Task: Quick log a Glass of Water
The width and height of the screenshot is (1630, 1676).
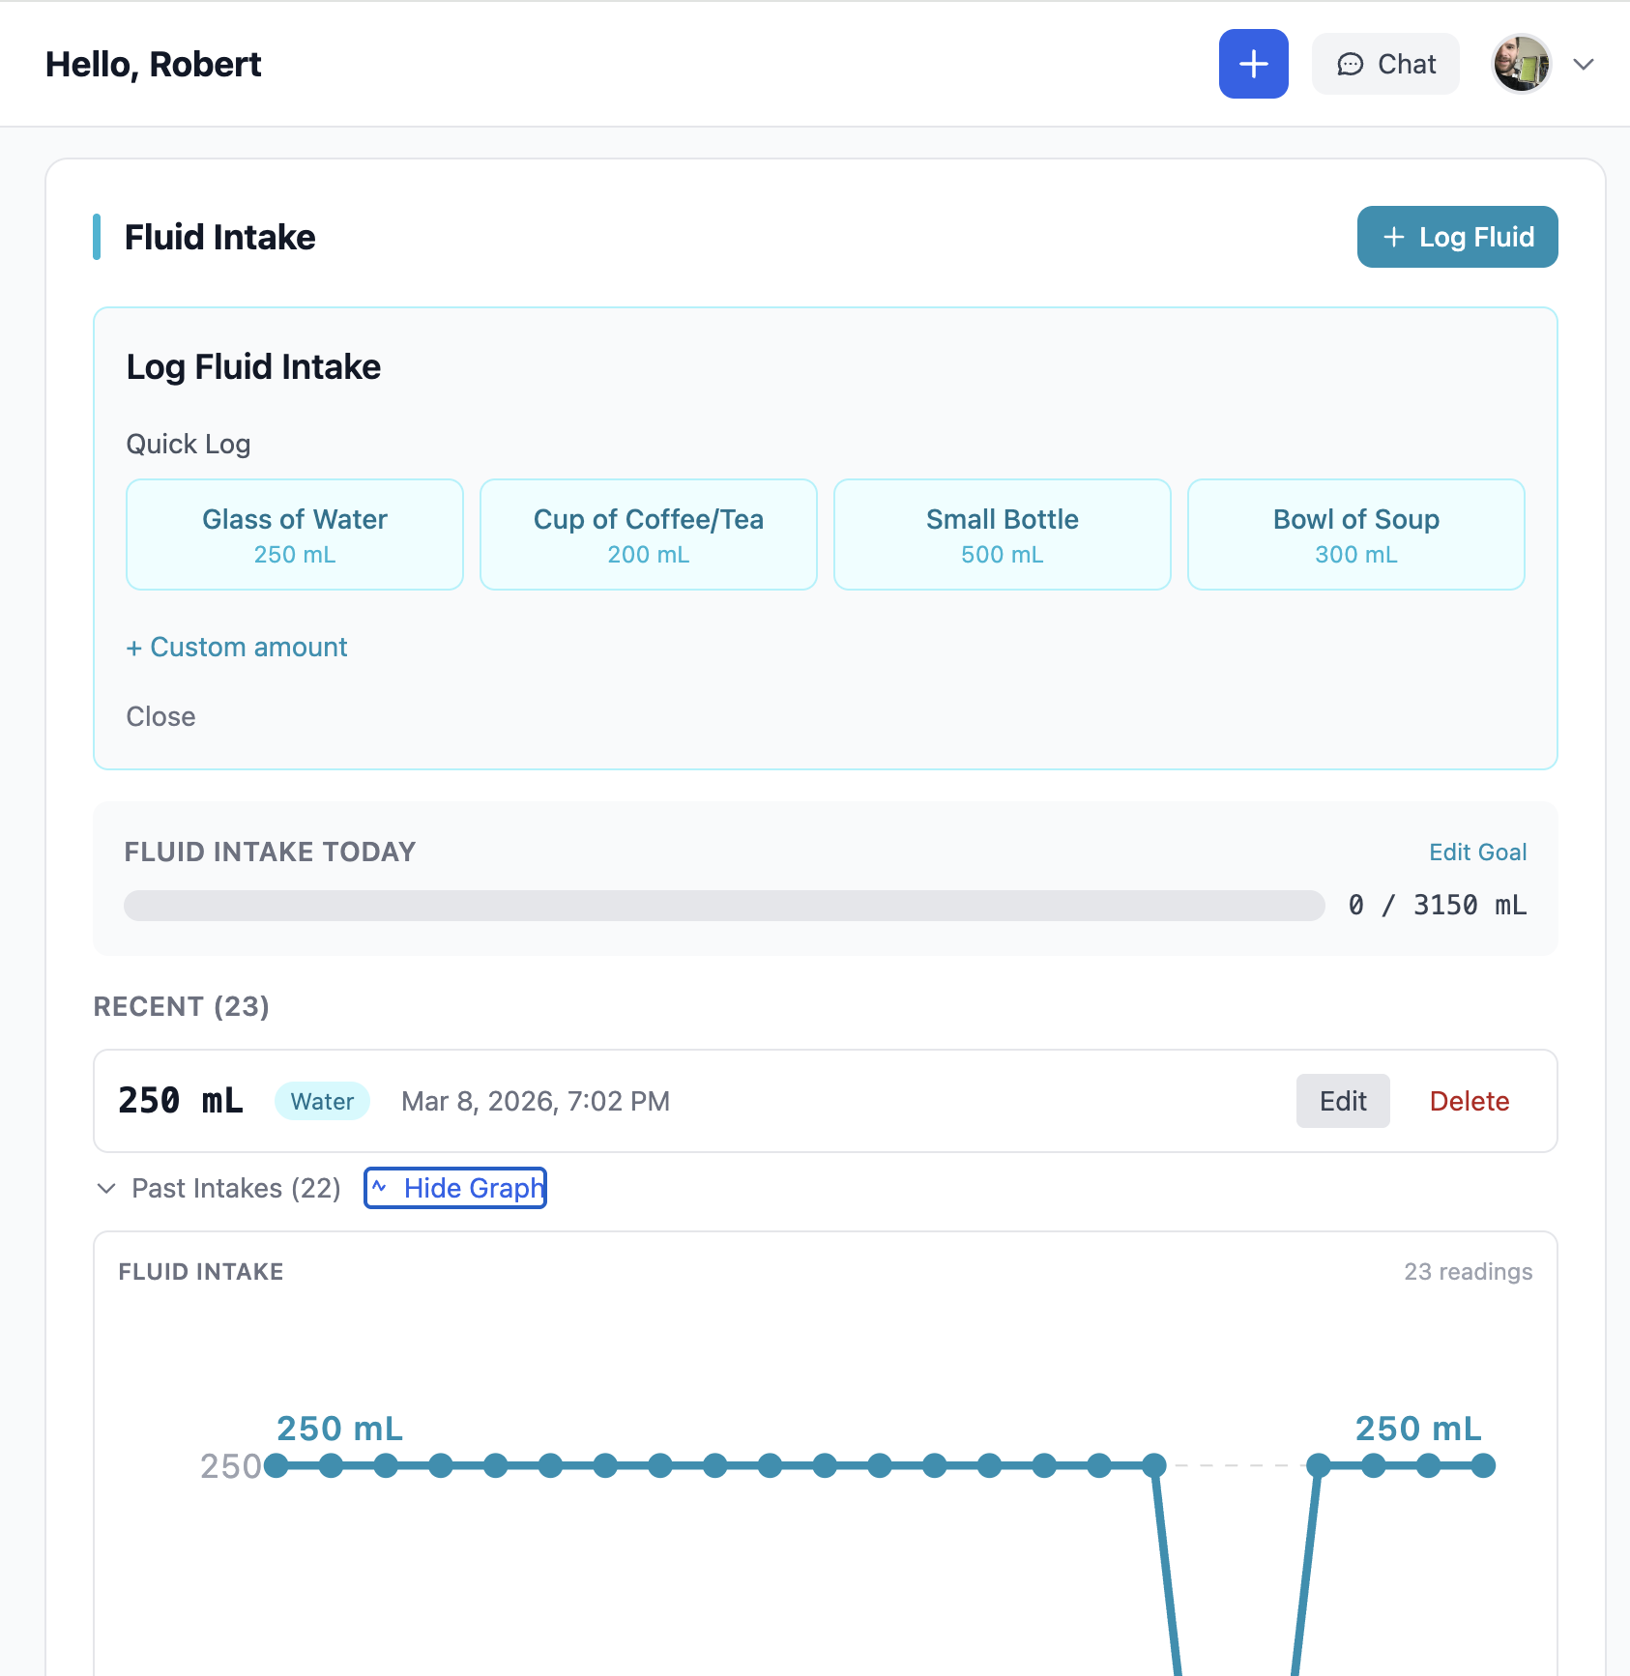Action: point(295,535)
